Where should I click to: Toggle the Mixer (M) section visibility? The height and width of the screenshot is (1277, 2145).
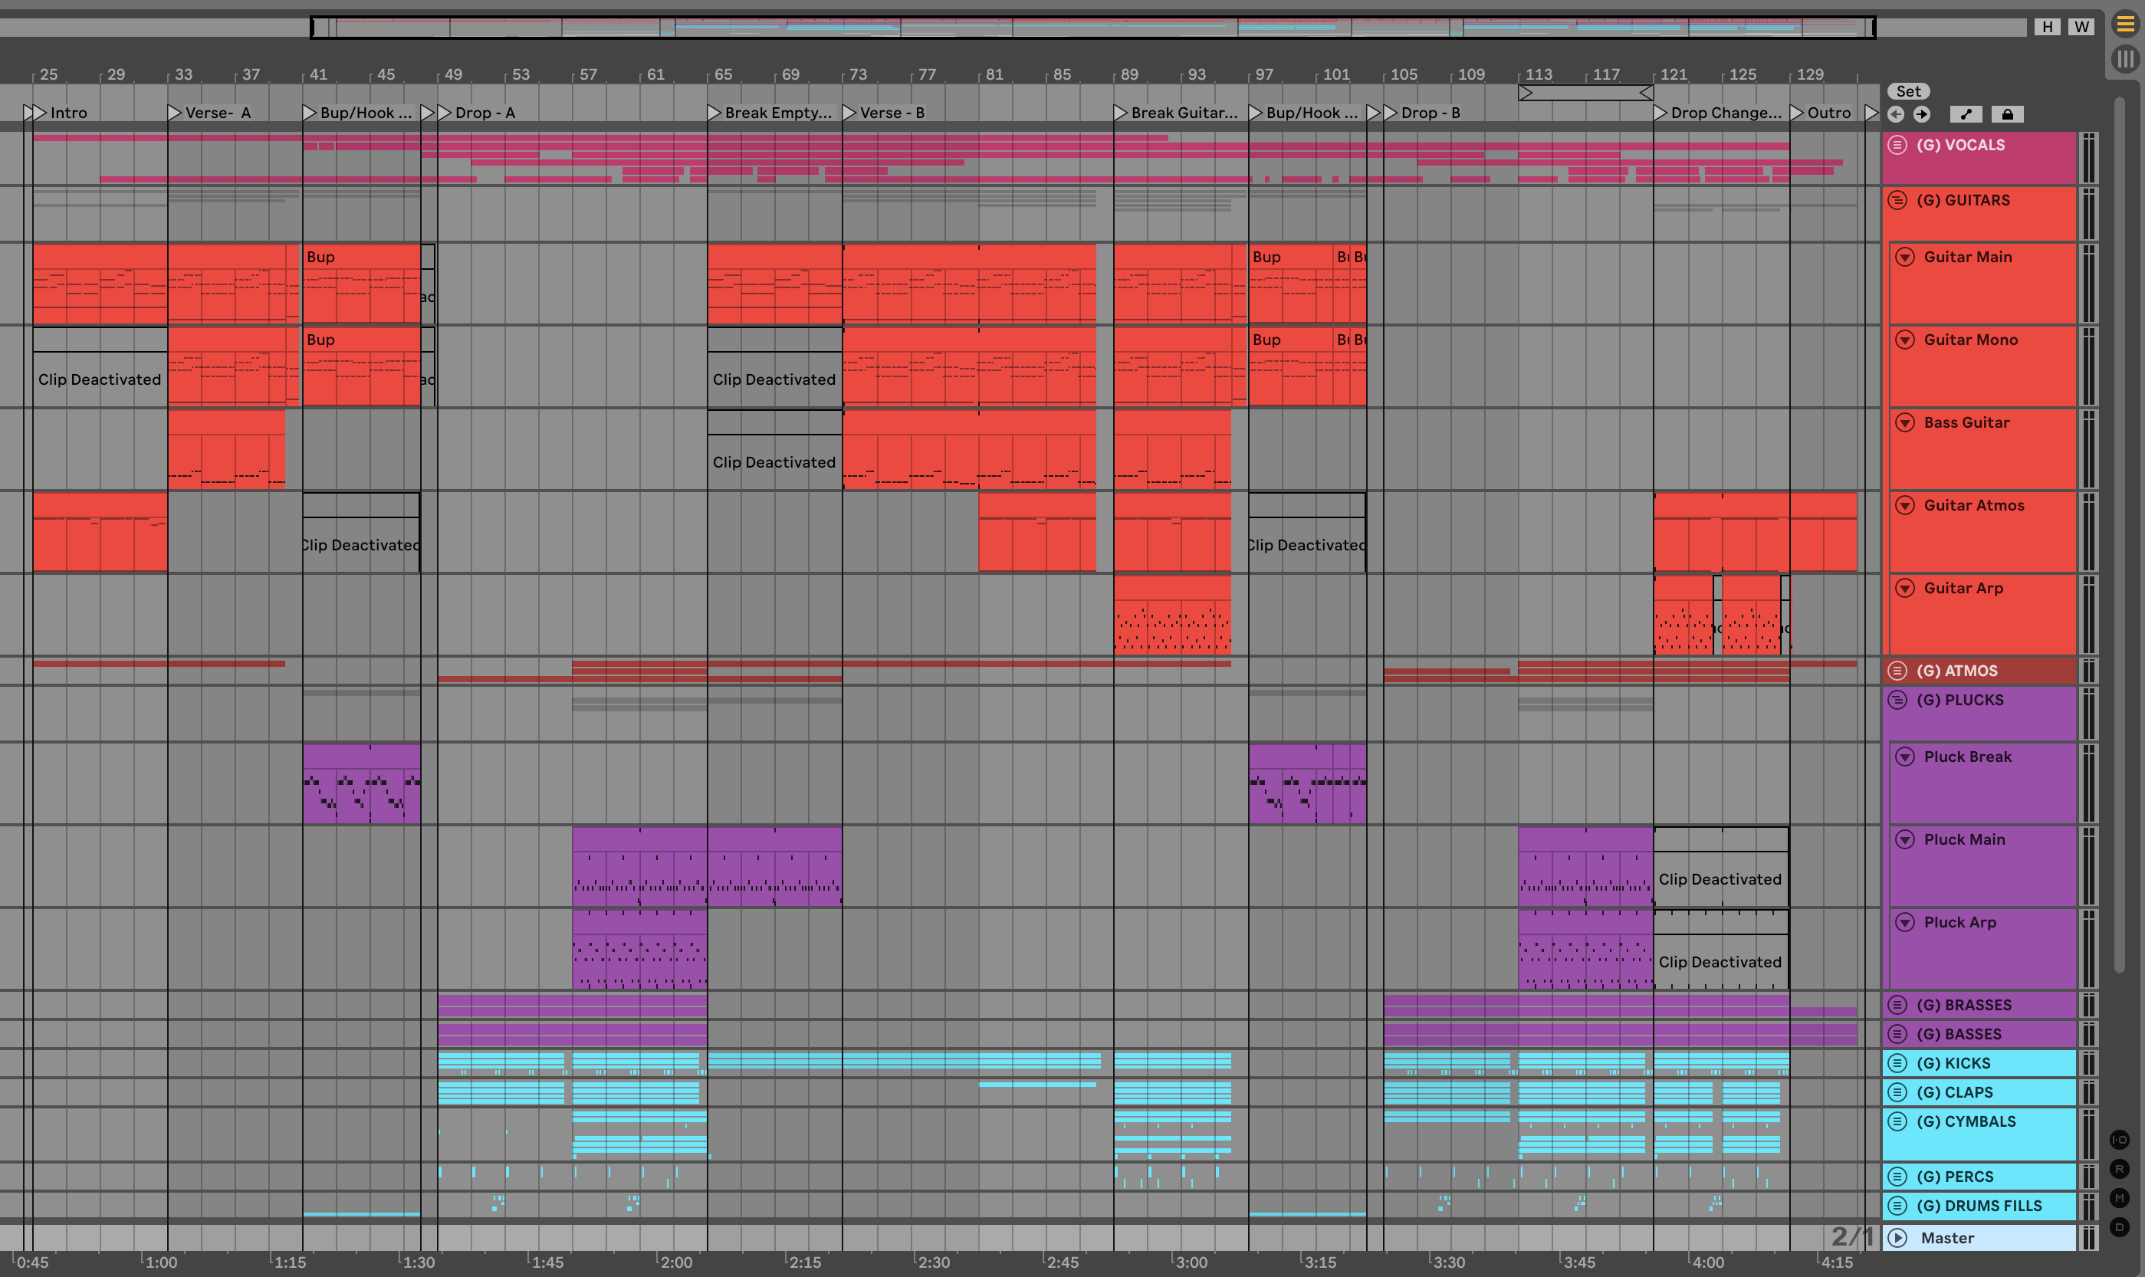click(2118, 1198)
